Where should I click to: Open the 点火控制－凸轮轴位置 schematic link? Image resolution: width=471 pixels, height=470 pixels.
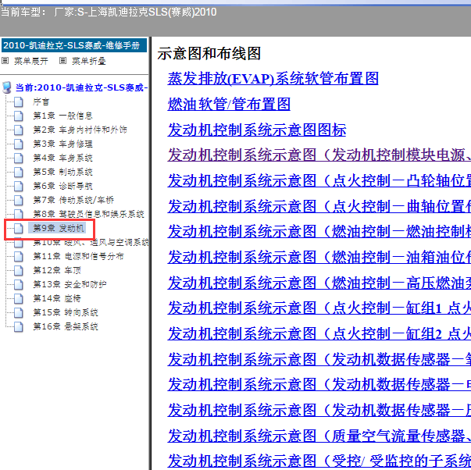(319, 181)
